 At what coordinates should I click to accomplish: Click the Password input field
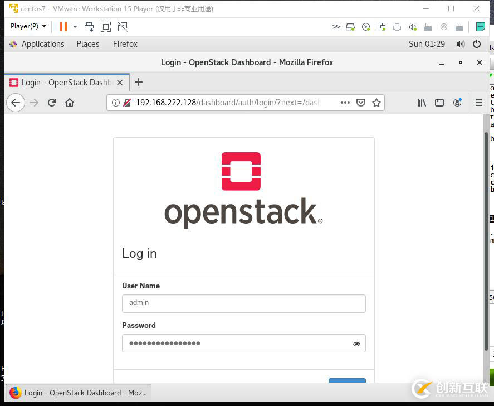[x=244, y=343]
